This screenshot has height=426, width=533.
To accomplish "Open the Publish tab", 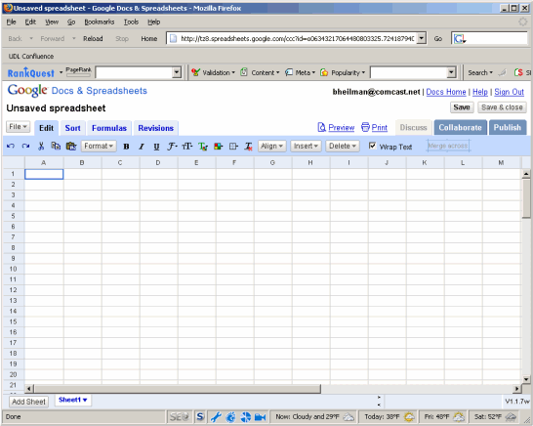I will pyautogui.click(x=508, y=128).
